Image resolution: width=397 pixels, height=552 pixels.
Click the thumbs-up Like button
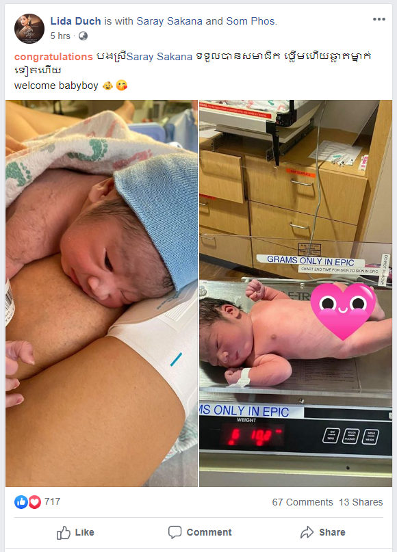tap(75, 532)
